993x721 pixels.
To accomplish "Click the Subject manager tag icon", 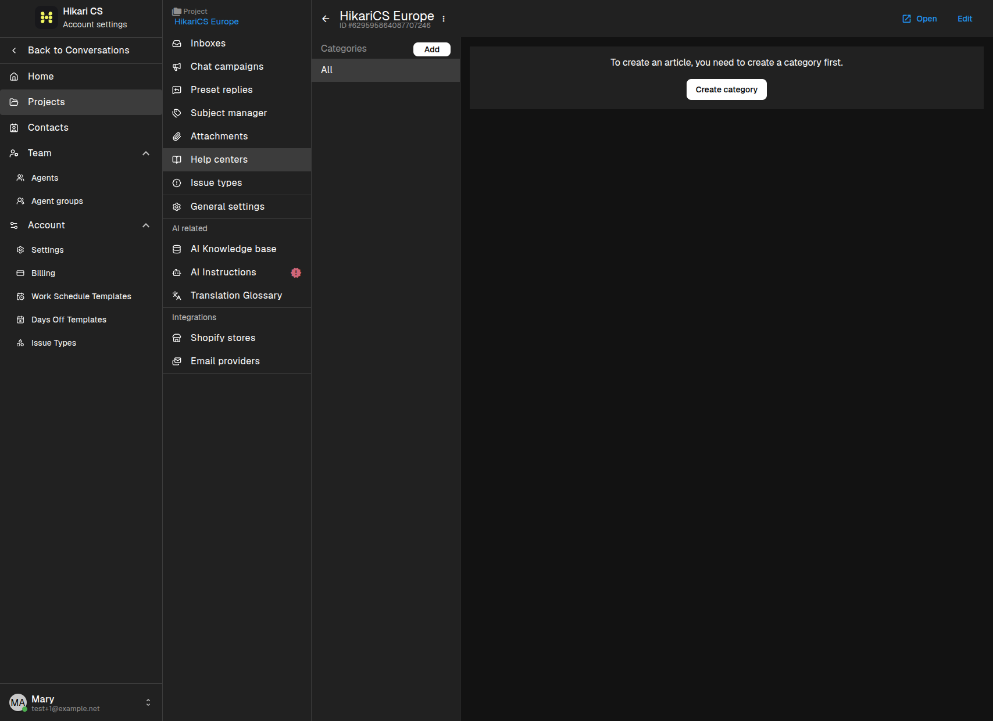I will point(177,113).
